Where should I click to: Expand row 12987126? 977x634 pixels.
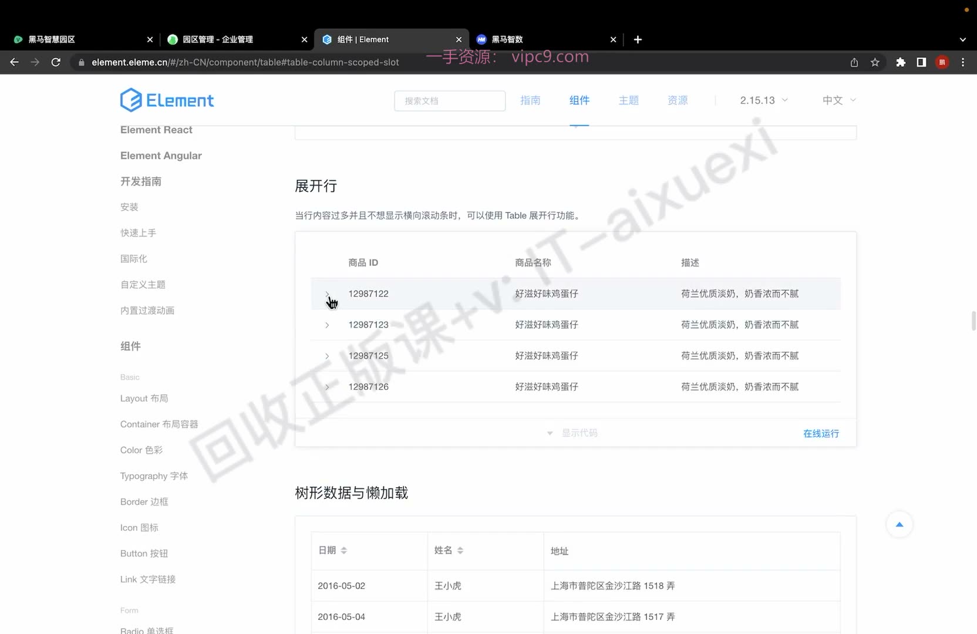click(x=327, y=387)
